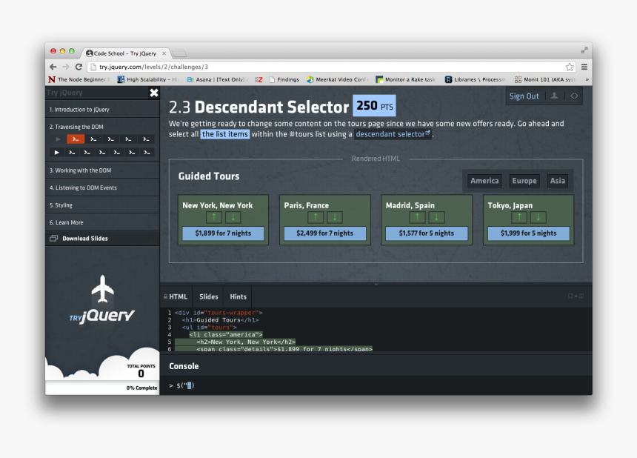This screenshot has width=637, height=458.
Task: Open the descendant selector link
Action: click(x=393, y=134)
